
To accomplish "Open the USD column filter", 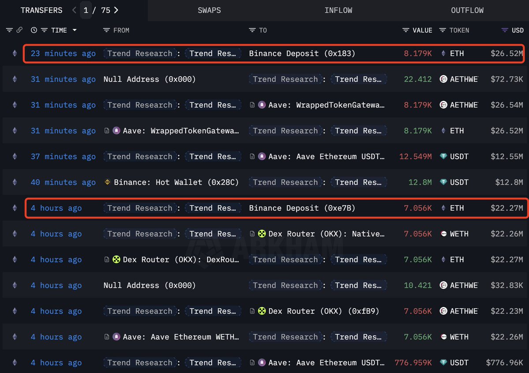I will (505, 30).
